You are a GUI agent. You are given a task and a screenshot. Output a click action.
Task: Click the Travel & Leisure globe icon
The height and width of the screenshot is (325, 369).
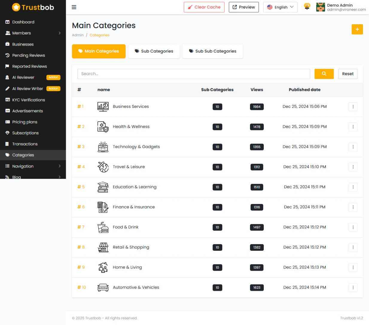click(103, 167)
